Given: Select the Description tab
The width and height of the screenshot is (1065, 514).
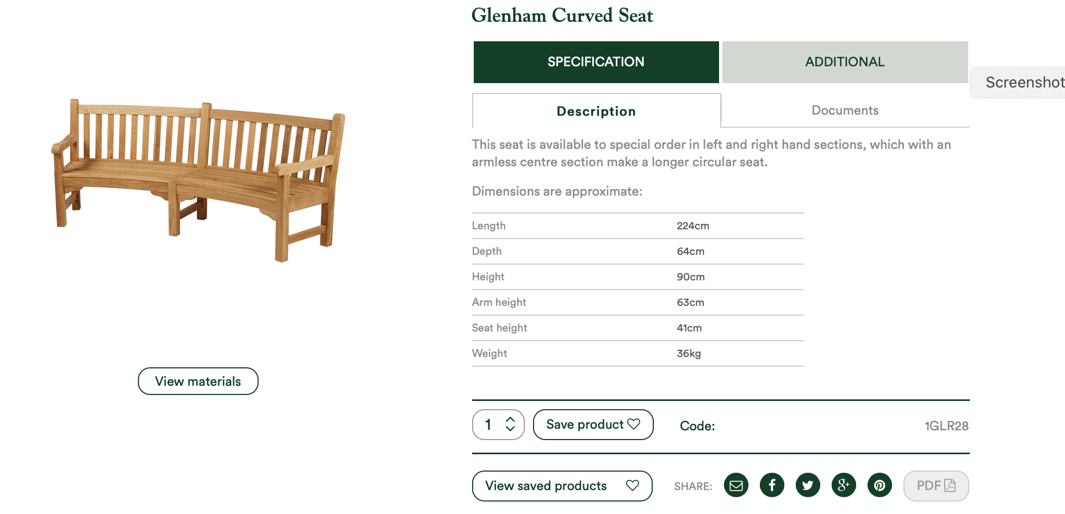Looking at the screenshot, I should pyautogui.click(x=597, y=111).
